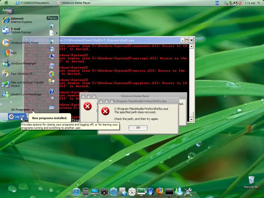Launch Files and Settings Transfer Wizard
This screenshot has width=264, height=198.
coord(23,84)
